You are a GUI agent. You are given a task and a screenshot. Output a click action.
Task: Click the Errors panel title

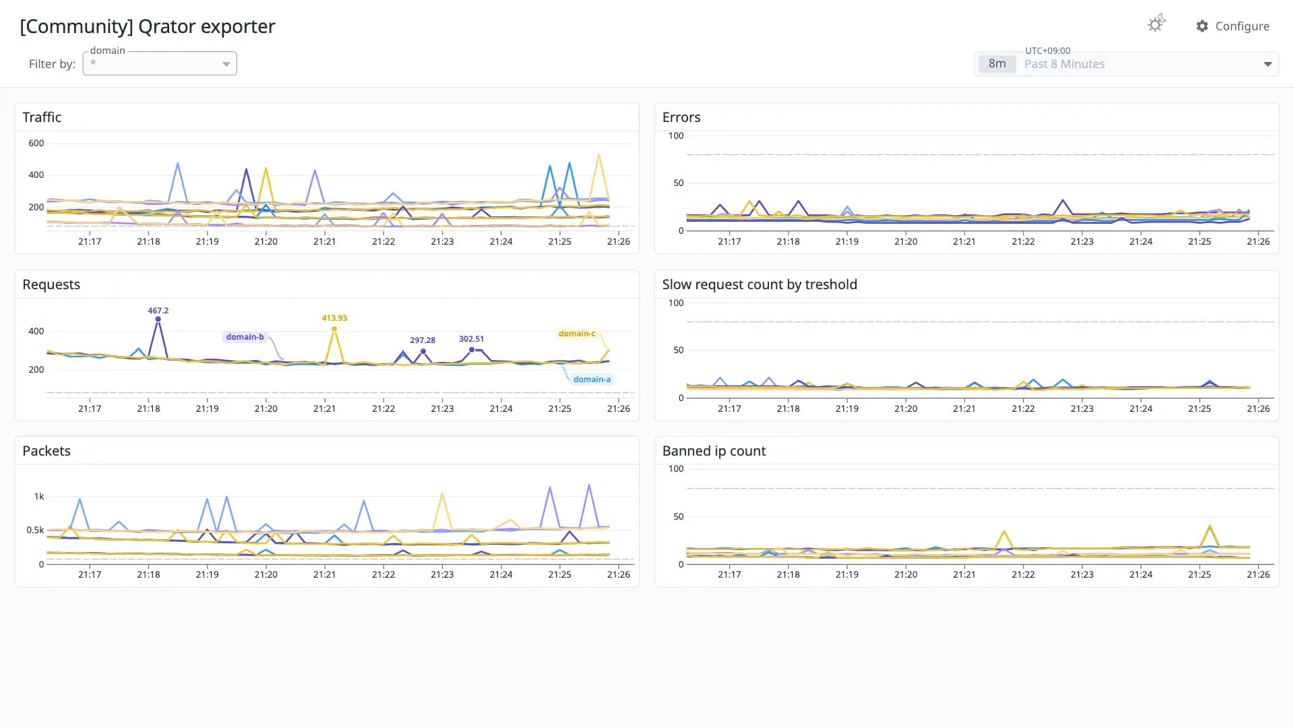[x=681, y=117]
